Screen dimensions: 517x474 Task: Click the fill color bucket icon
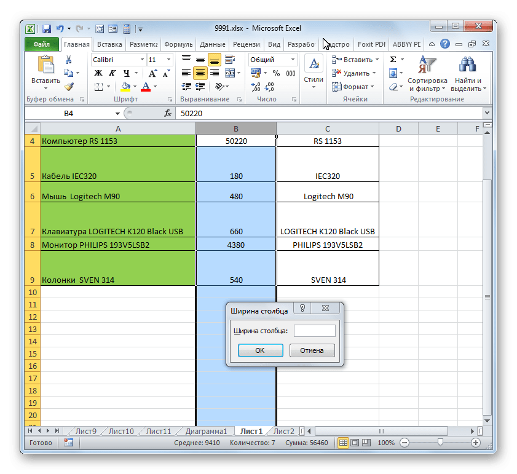pos(125,87)
